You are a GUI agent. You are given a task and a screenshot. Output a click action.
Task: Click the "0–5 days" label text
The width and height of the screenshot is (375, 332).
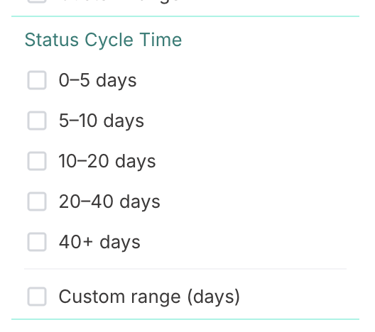97,80
